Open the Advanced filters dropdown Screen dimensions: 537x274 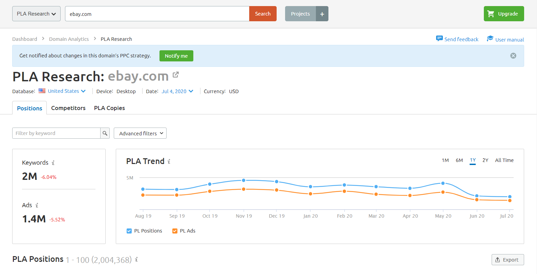point(140,133)
